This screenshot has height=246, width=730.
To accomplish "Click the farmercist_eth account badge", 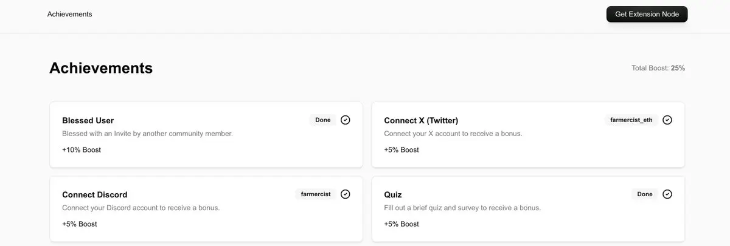I will 631,120.
